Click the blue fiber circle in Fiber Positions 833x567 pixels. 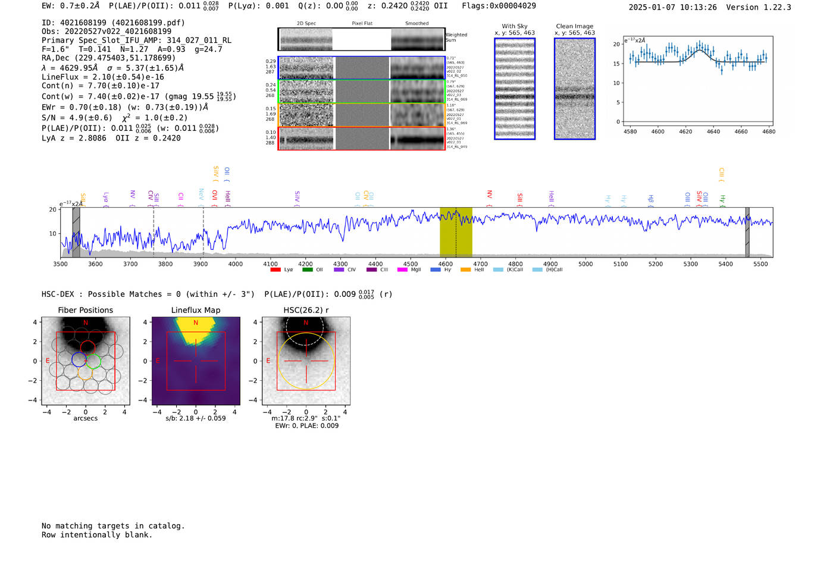click(x=79, y=359)
